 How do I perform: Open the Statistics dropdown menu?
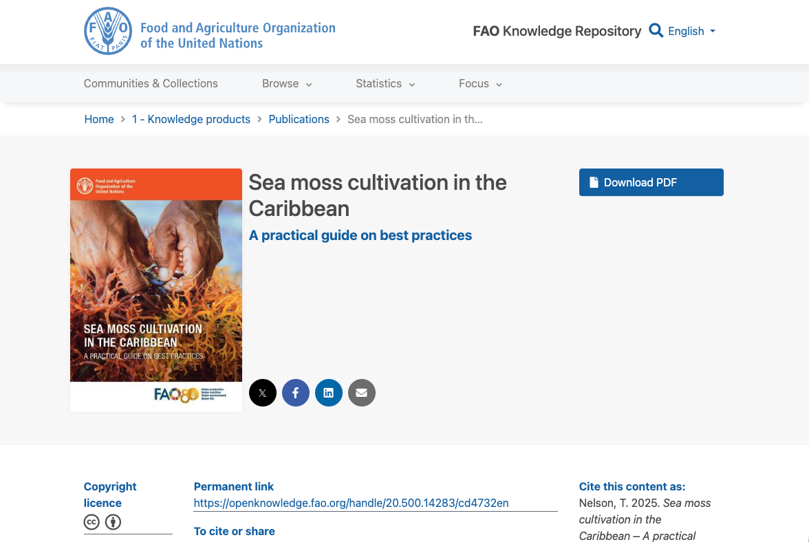point(385,83)
